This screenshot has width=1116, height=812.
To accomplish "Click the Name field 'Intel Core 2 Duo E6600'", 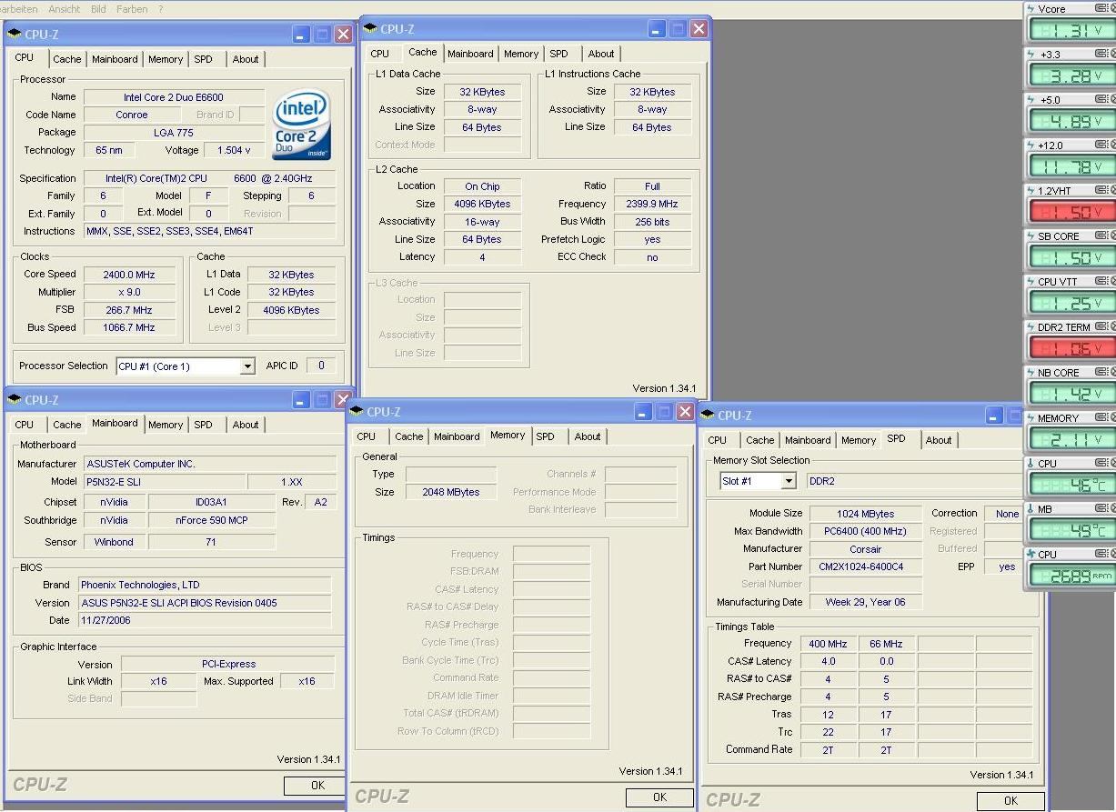I will [174, 97].
